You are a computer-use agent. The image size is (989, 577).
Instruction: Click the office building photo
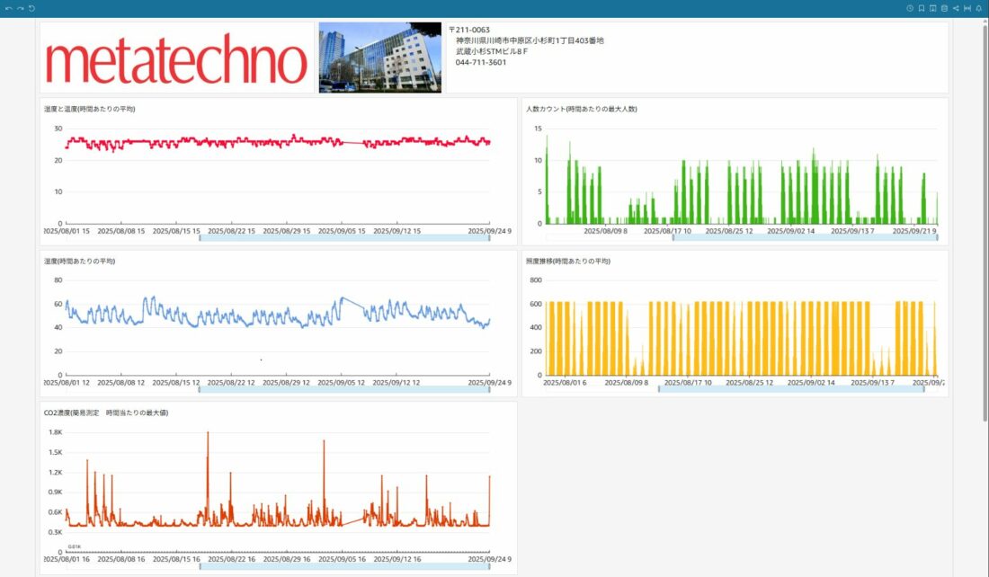[x=379, y=58]
